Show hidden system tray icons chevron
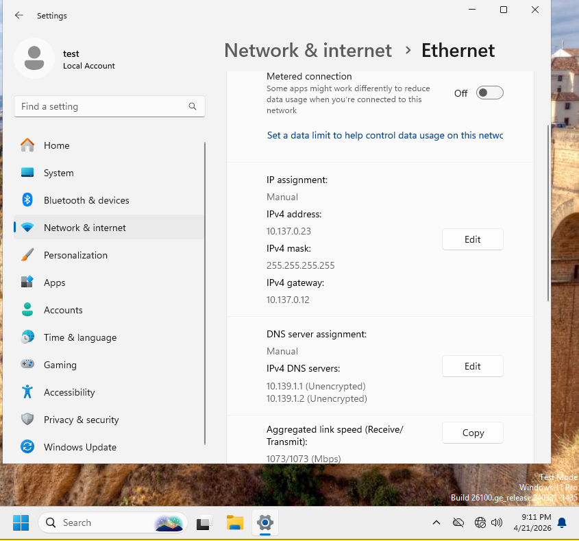The image size is (579, 541). pos(436,522)
